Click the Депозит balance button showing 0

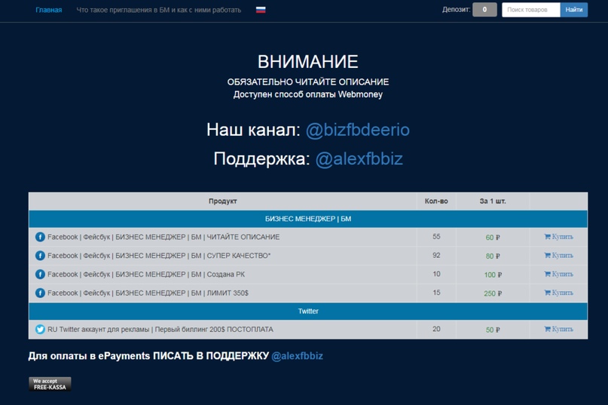click(484, 10)
